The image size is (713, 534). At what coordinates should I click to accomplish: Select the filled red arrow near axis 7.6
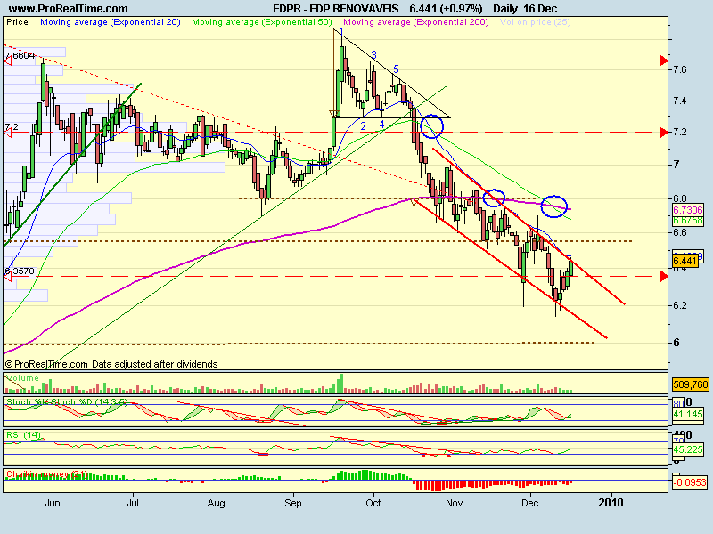coord(664,61)
